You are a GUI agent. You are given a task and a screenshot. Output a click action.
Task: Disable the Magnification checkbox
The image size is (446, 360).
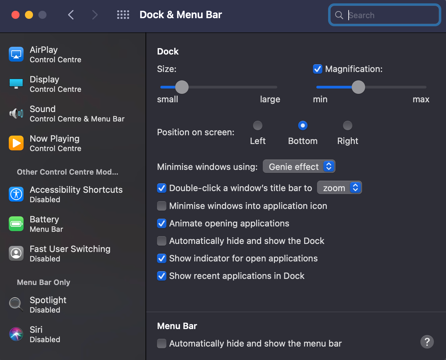pyautogui.click(x=318, y=69)
